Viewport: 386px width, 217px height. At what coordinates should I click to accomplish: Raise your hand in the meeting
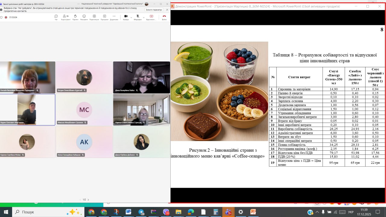click(75, 17)
